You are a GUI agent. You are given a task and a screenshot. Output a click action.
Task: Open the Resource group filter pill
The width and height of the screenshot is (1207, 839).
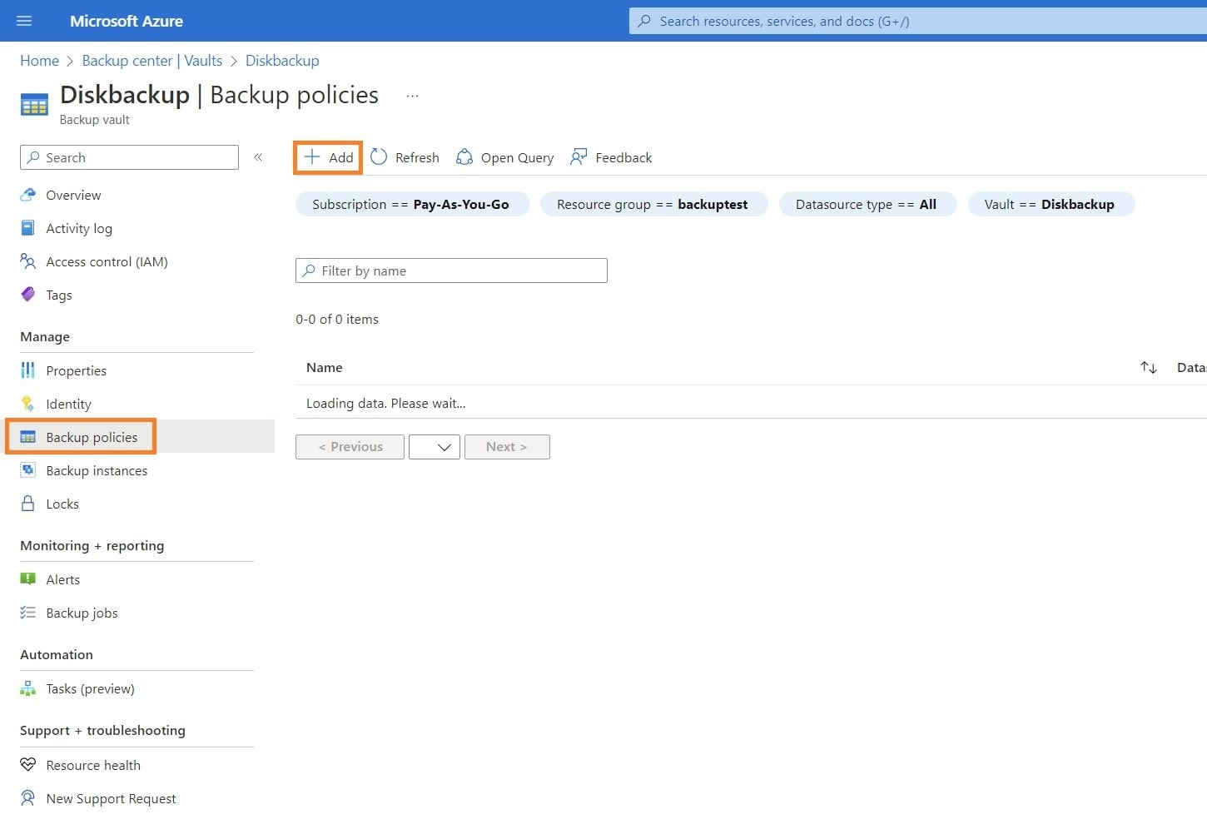[653, 205]
